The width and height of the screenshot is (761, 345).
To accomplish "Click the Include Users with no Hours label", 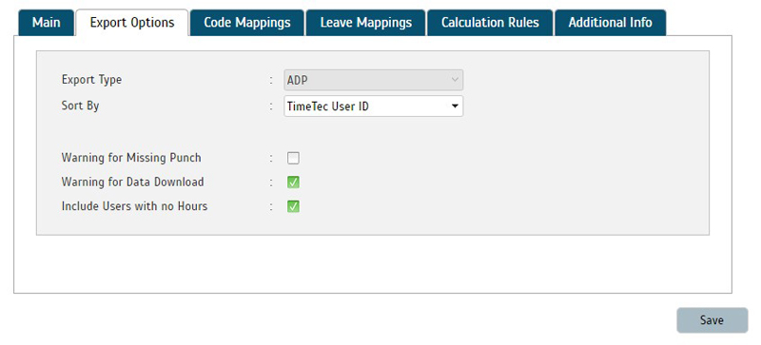I will tap(134, 206).
